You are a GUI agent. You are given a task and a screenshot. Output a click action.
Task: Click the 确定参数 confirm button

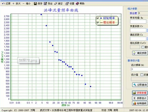(140, 53)
